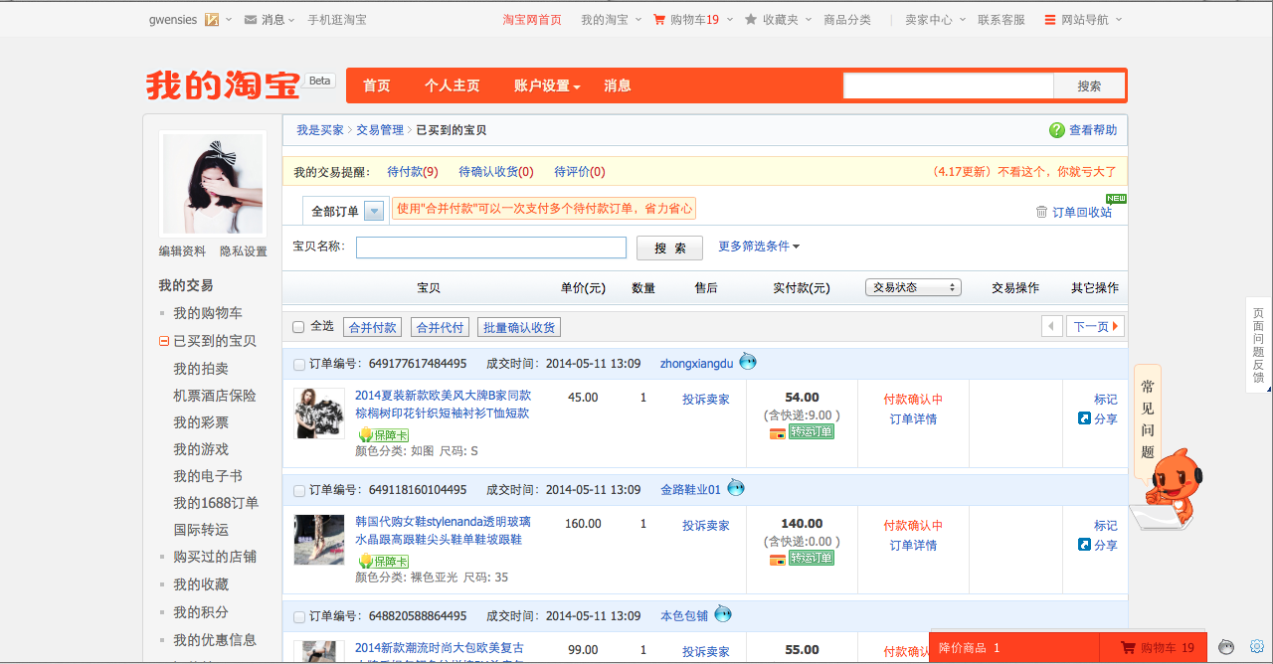The width and height of the screenshot is (1273, 664).
Task: Open the 账户设置 dropdown menu
Action: 547,86
